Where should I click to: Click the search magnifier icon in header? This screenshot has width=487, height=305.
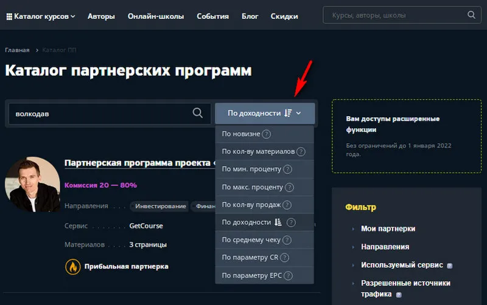click(471, 15)
